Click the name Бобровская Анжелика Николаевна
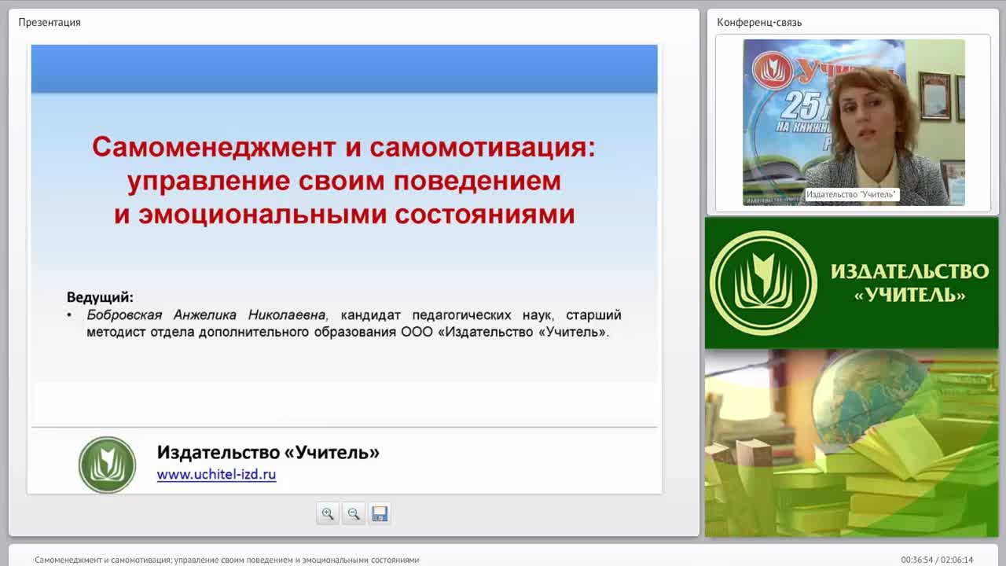The image size is (1006, 566). (207, 314)
